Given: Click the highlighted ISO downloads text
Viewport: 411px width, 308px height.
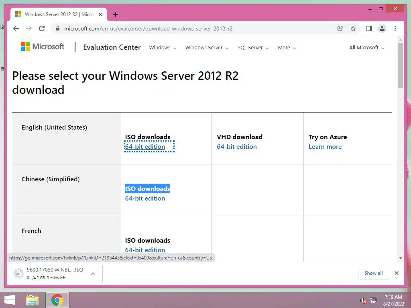Looking at the screenshot, I should [x=148, y=188].
